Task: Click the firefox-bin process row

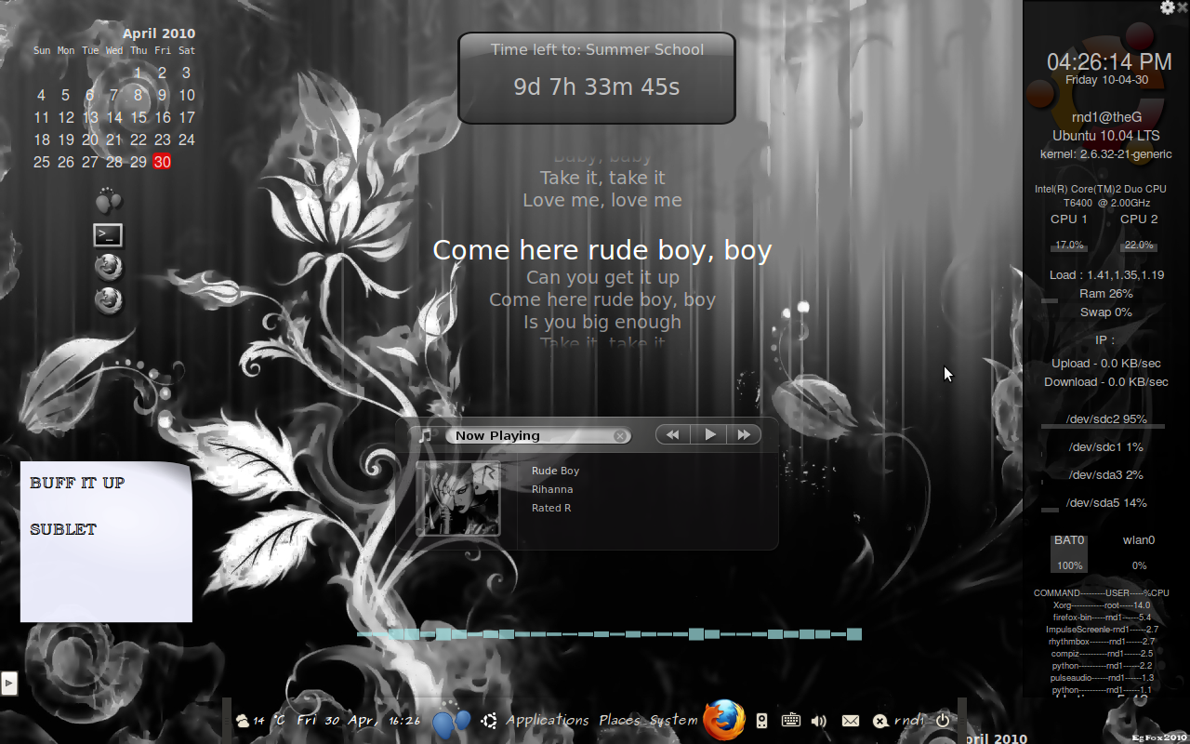Action: pos(1102,618)
